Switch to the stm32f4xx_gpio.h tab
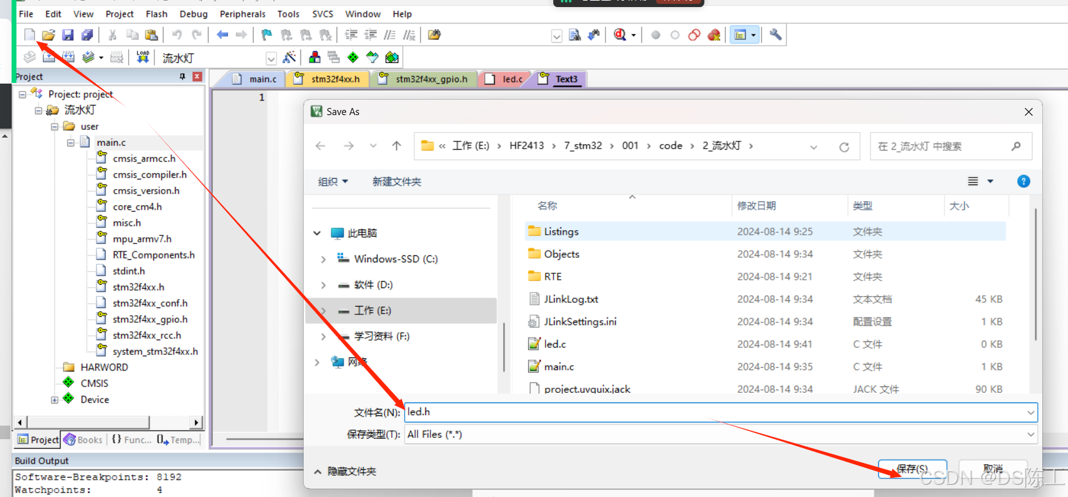The height and width of the screenshot is (497, 1068). point(425,79)
